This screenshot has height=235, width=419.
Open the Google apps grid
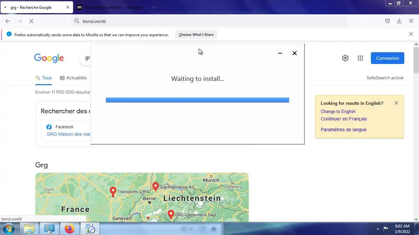coord(360,58)
